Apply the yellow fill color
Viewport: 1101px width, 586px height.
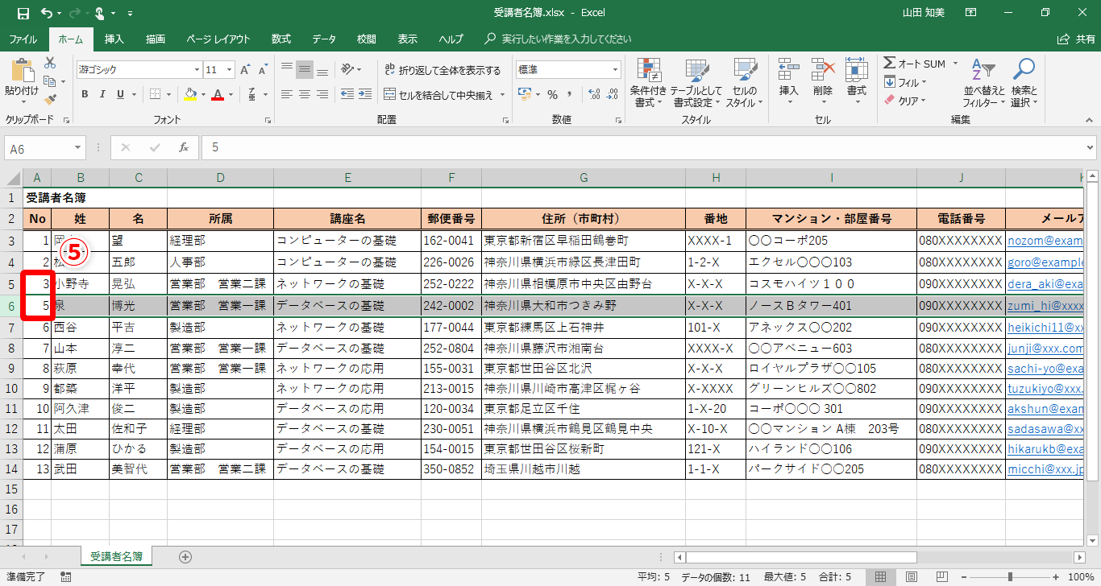(x=190, y=94)
